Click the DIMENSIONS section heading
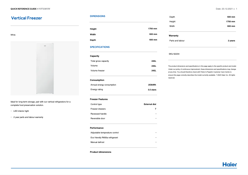Screen dimensions: 248x175 pyautogui.click(x=97, y=16)
